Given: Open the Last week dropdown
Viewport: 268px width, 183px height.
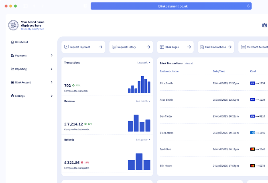Looking at the screenshot, I should click(144, 63).
